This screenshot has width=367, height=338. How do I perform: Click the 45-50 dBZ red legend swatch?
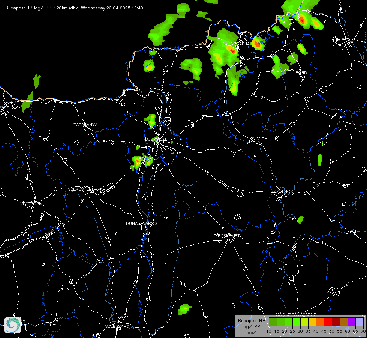(328, 321)
